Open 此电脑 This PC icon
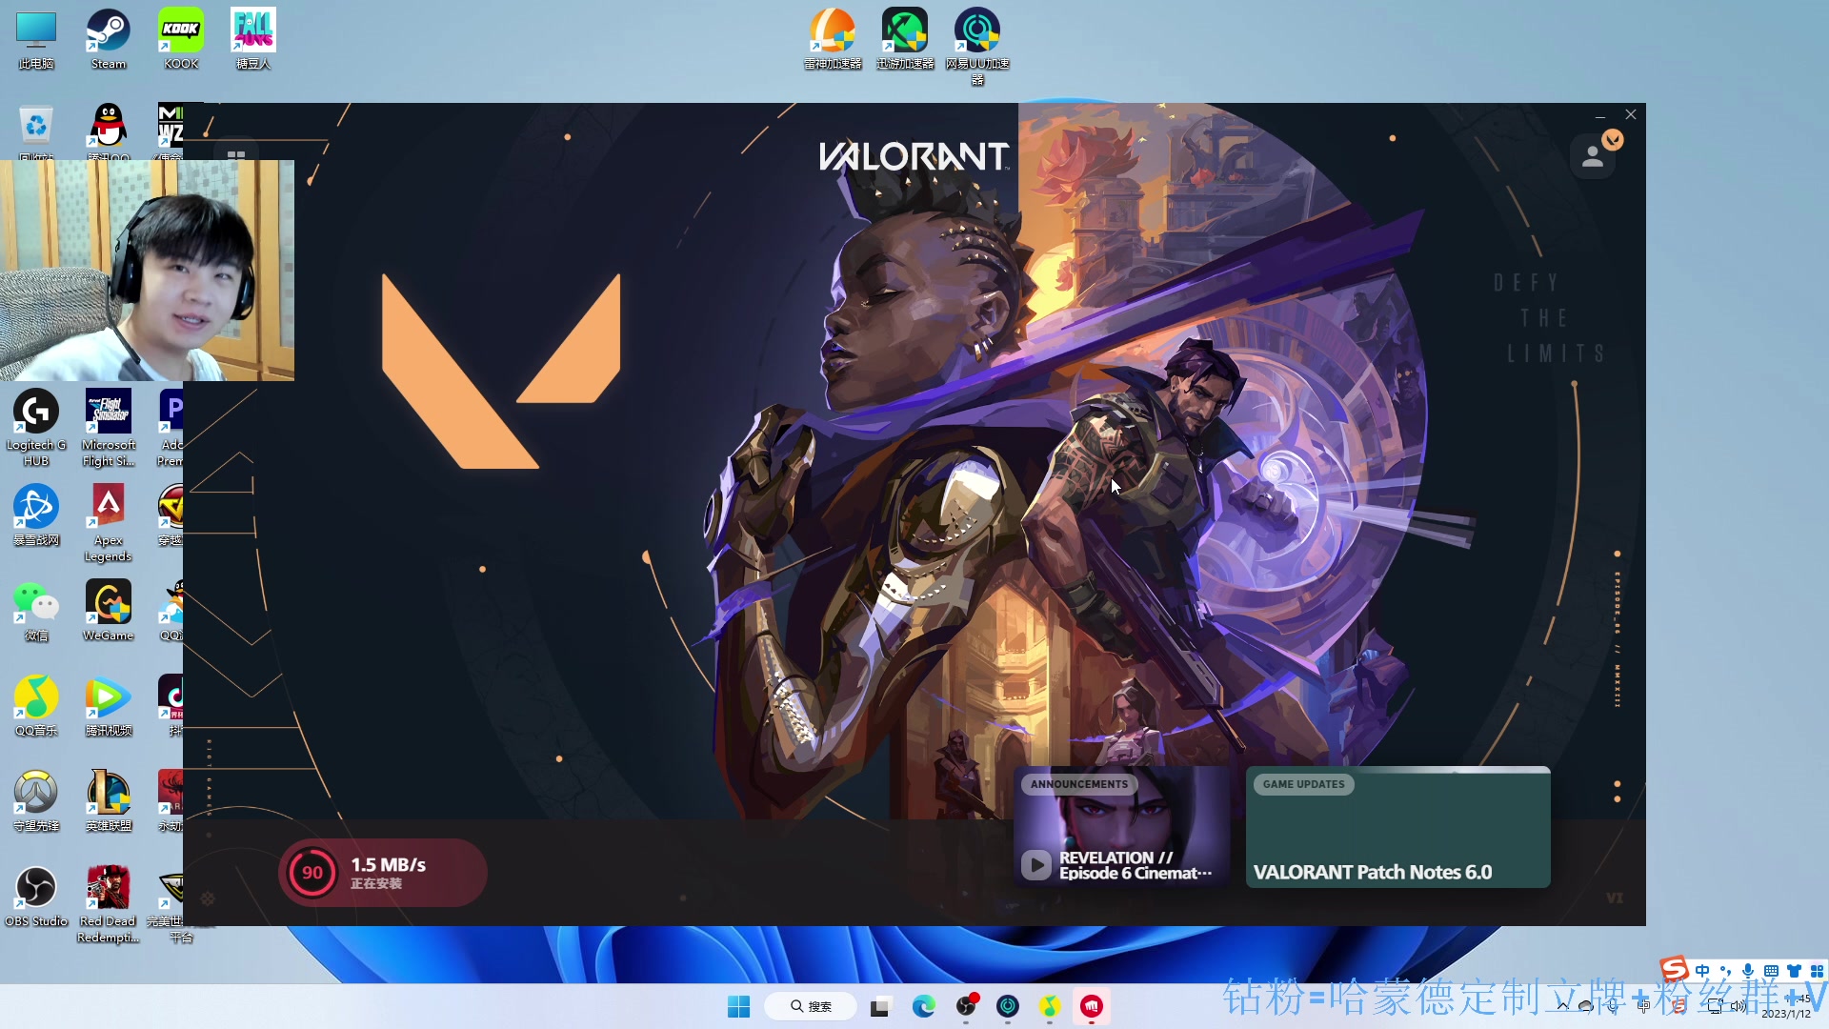 pos(36,40)
